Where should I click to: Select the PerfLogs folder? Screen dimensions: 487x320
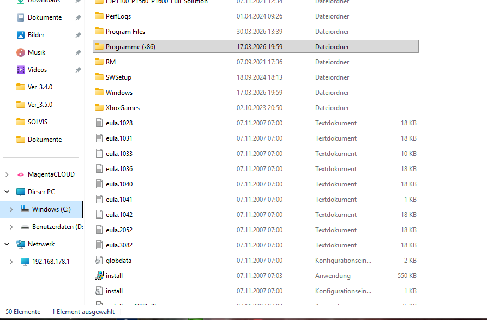pos(118,16)
